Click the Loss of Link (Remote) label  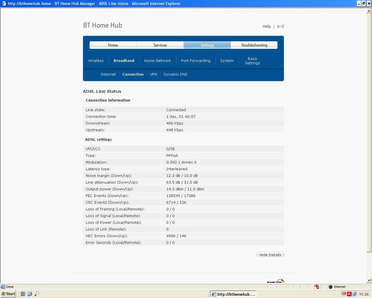(x=106, y=229)
